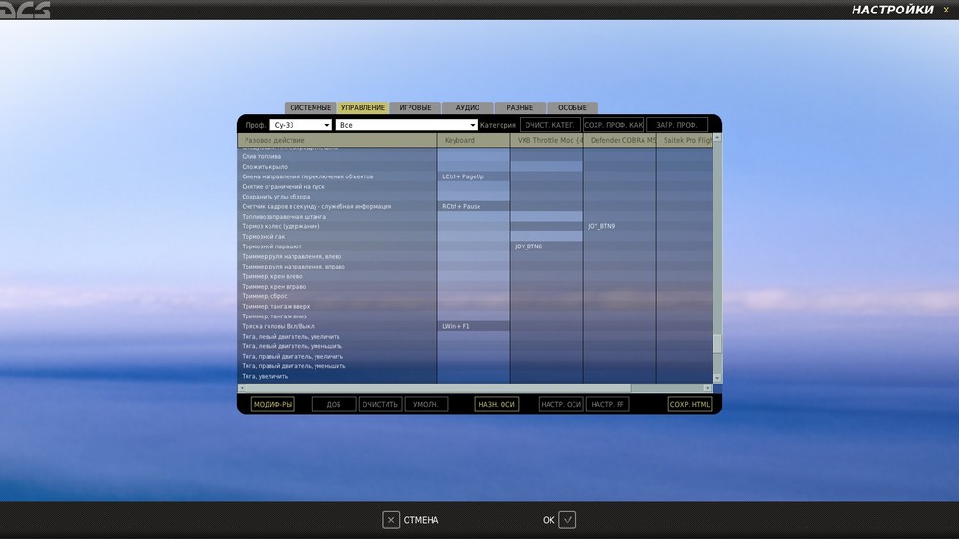Screen dimensions: 959x539
Task: Click the JOY_BTN6 binding cell
Action: pyautogui.click(x=548, y=246)
